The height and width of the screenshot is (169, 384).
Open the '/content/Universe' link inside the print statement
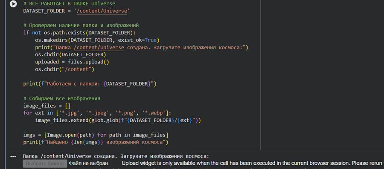(x=99, y=47)
